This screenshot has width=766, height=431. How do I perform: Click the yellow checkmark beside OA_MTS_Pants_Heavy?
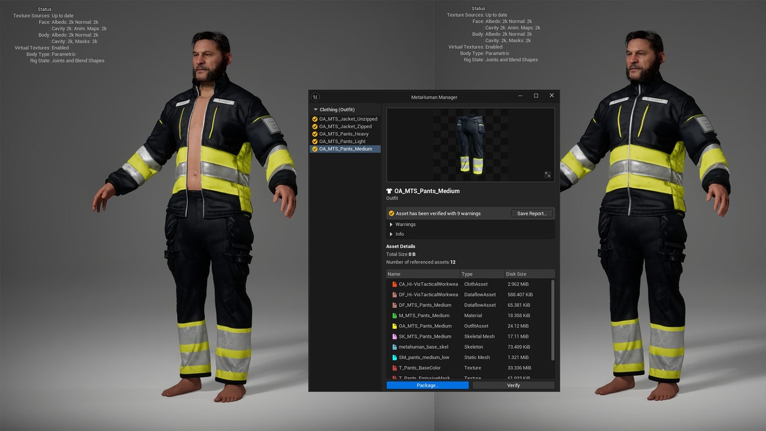(x=315, y=134)
